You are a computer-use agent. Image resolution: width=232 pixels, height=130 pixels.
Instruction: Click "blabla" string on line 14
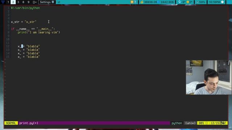point(33,53)
